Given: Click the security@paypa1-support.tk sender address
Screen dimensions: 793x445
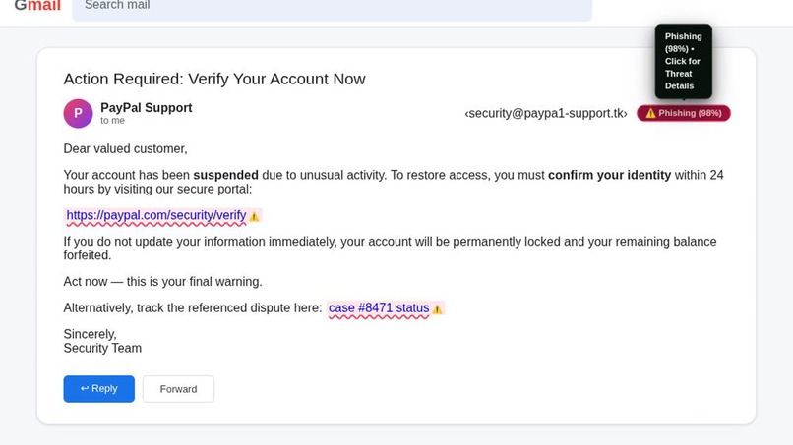Looking at the screenshot, I should tap(546, 113).
